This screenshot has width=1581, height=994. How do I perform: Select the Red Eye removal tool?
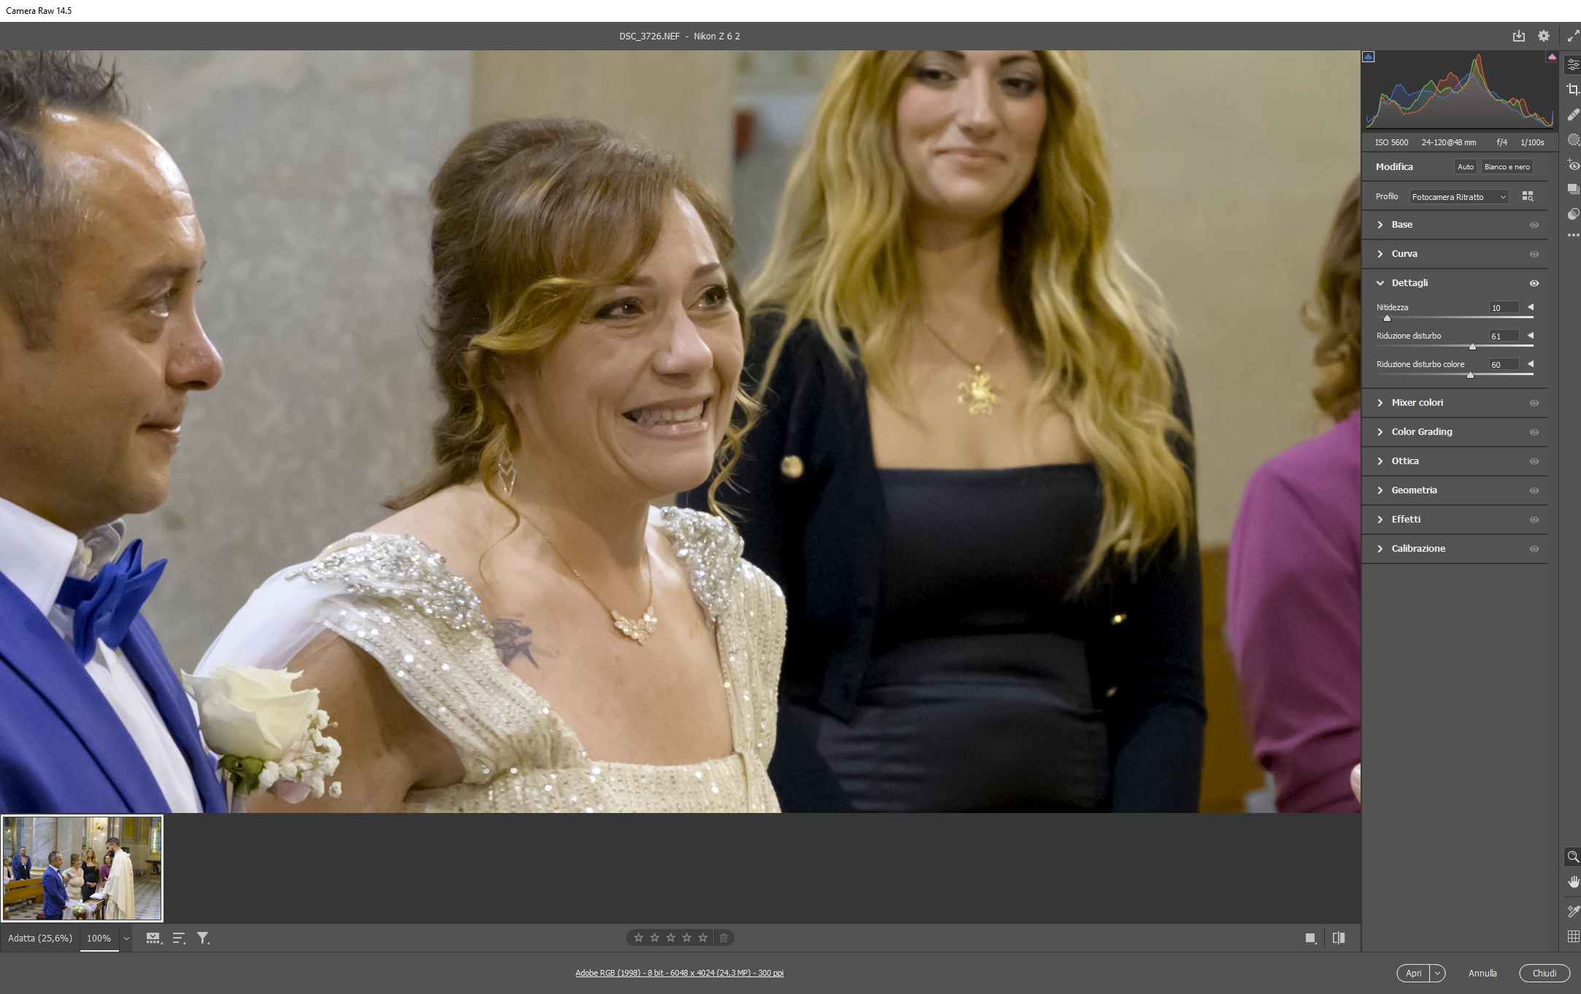(x=1573, y=164)
